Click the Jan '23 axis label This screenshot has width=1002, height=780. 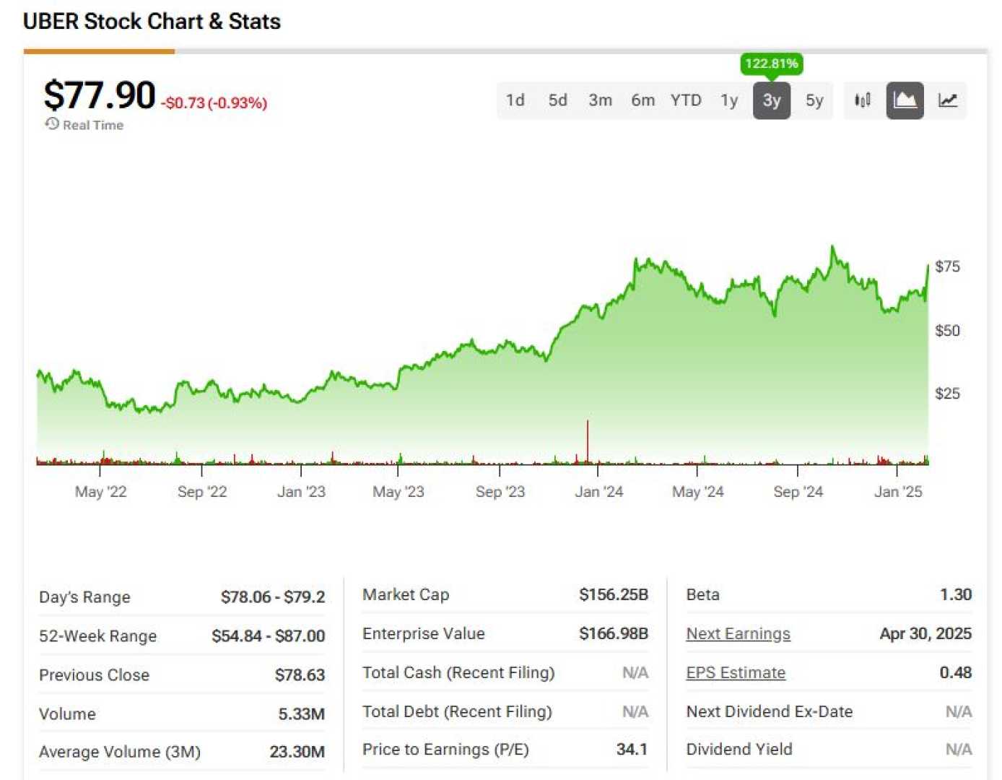click(x=301, y=492)
